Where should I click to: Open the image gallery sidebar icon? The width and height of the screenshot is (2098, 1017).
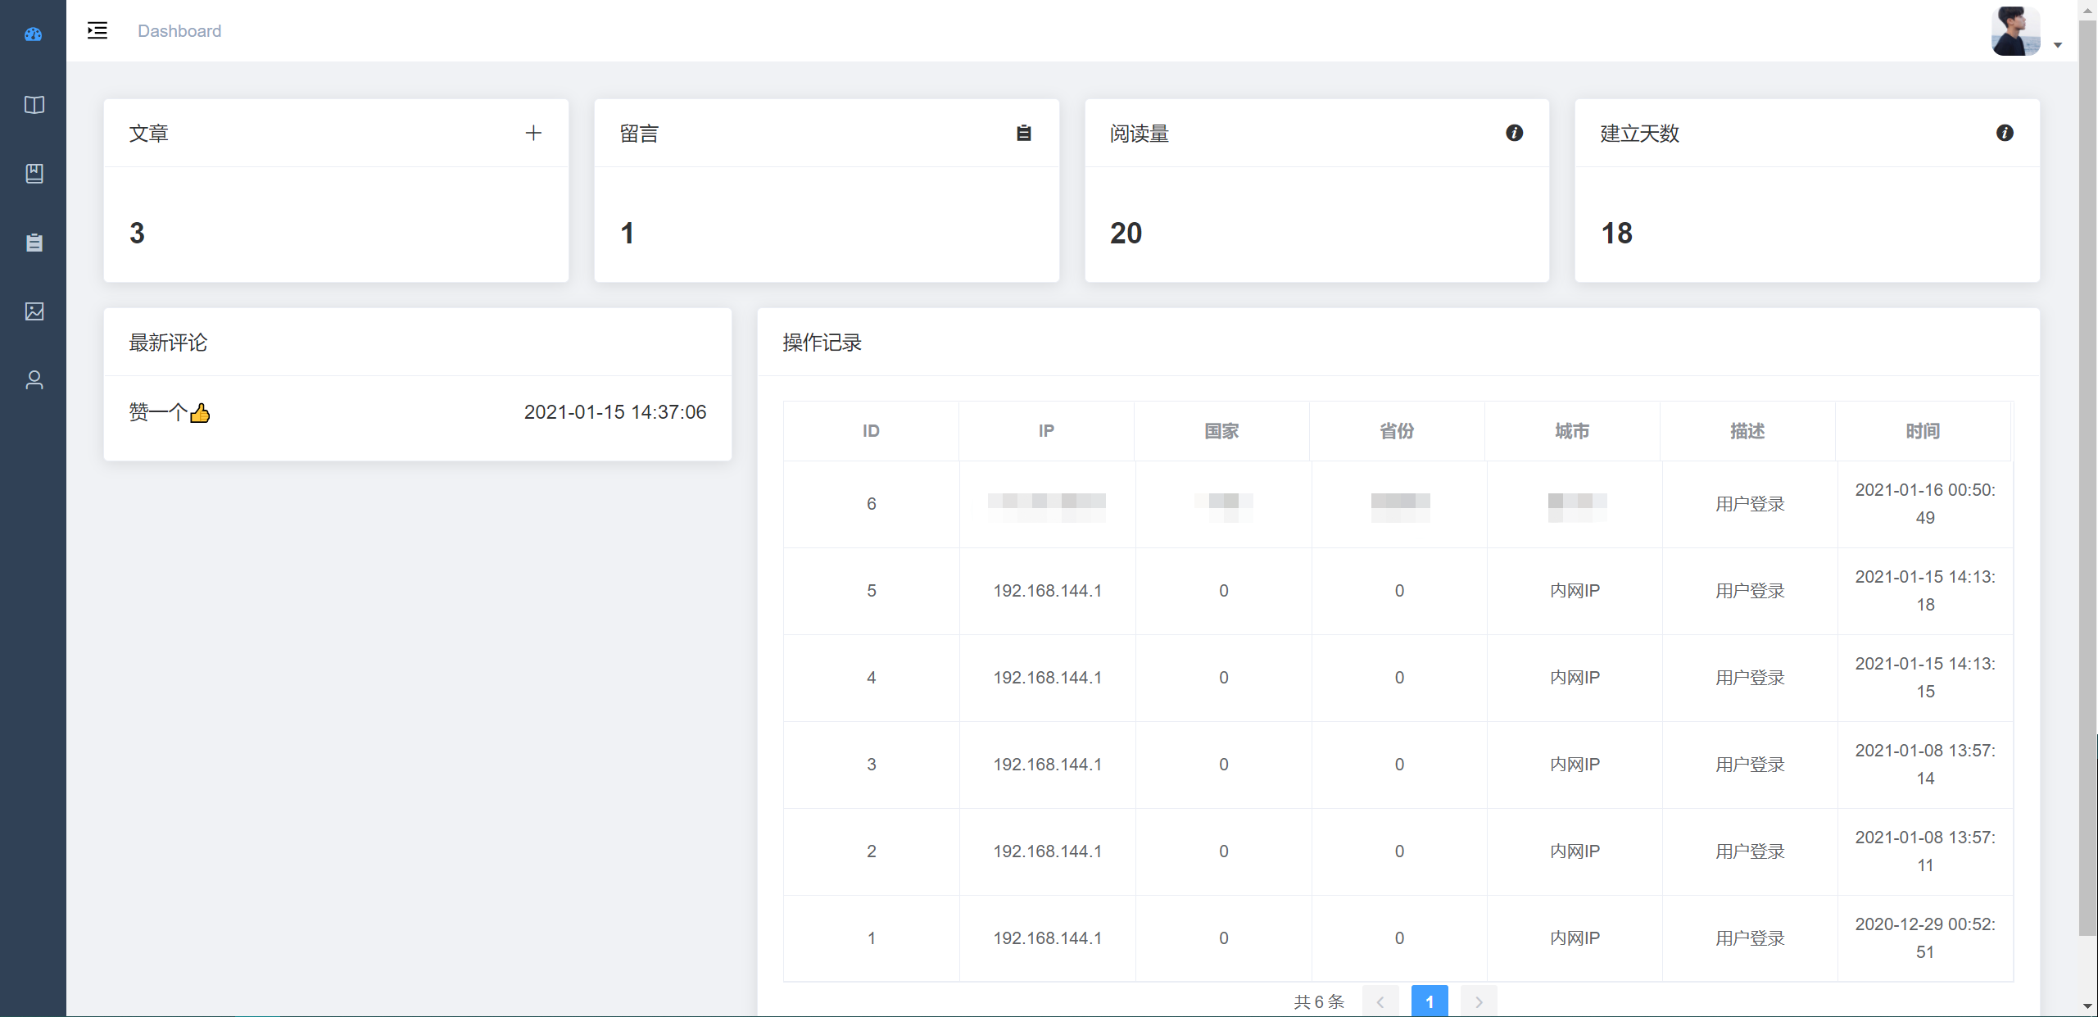[x=34, y=311]
